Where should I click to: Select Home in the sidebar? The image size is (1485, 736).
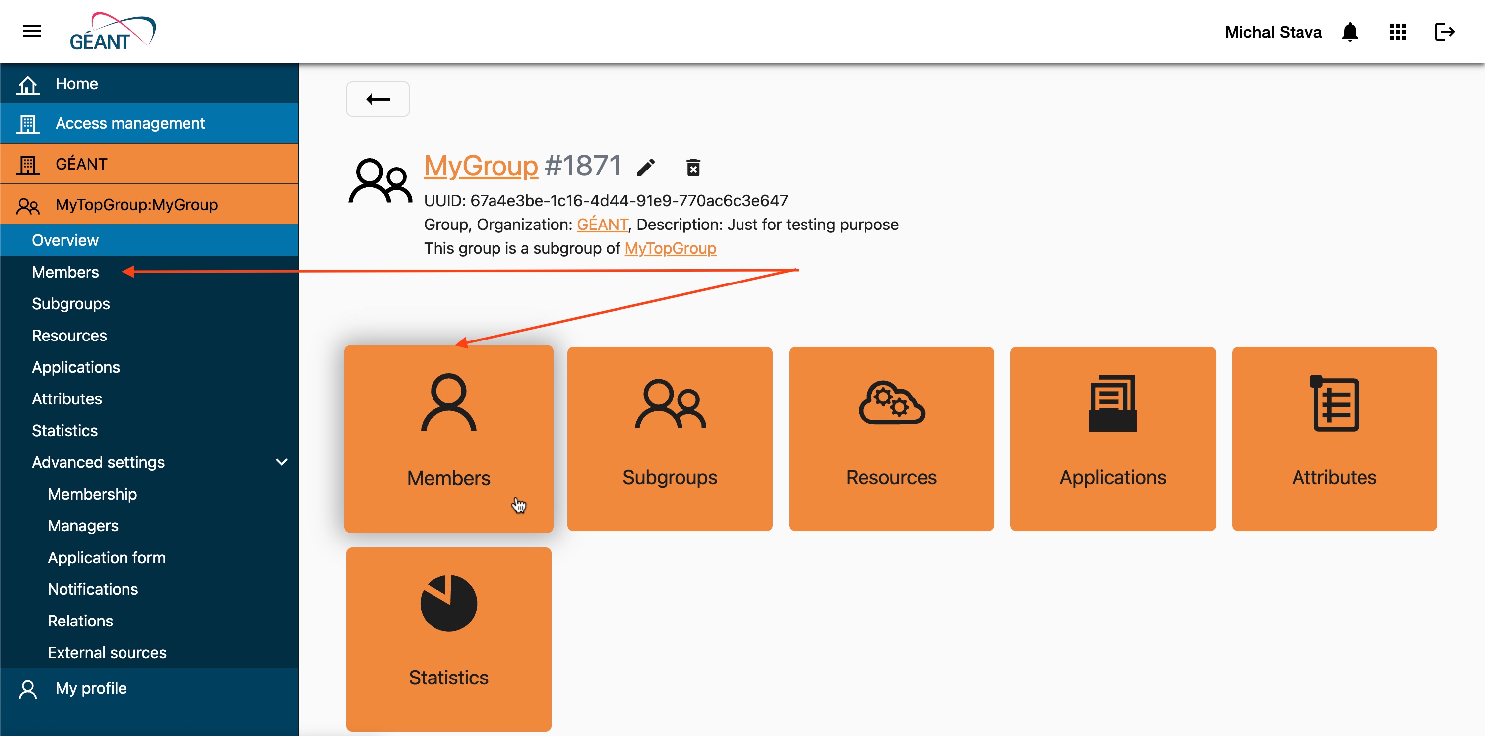coord(149,83)
